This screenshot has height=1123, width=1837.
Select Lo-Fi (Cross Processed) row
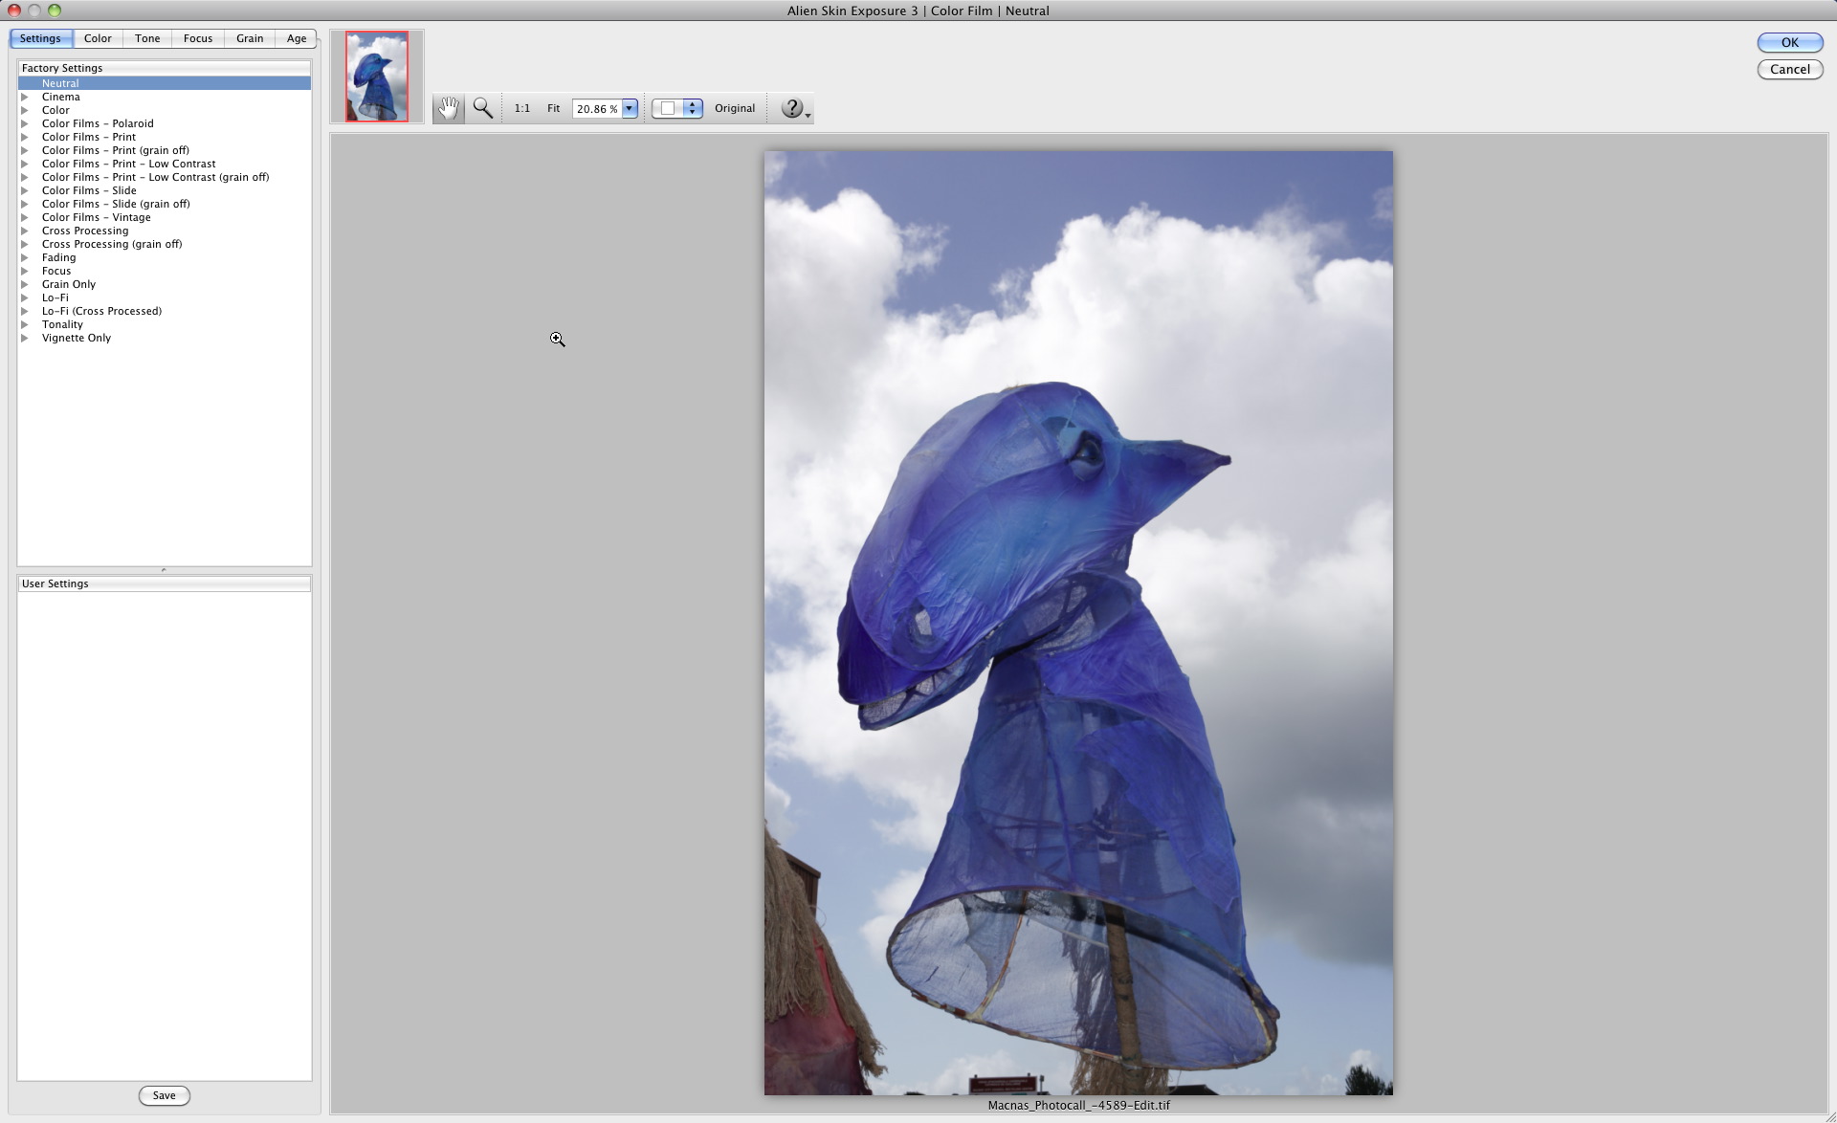pyautogui.click(x=165, y=311)
